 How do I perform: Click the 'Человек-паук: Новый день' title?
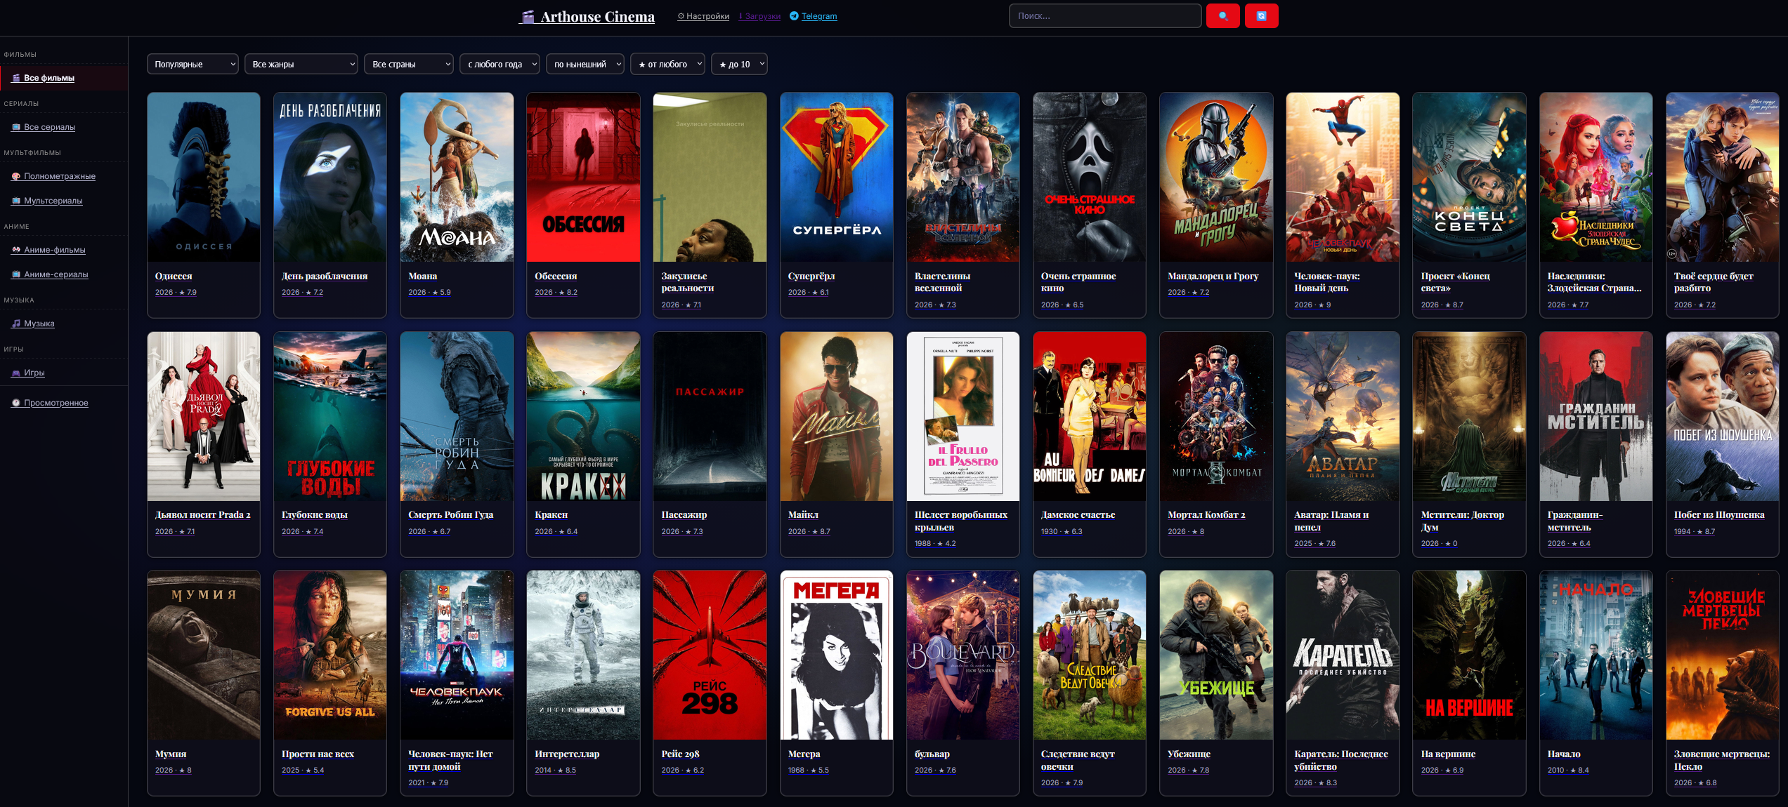[1327, 282]
